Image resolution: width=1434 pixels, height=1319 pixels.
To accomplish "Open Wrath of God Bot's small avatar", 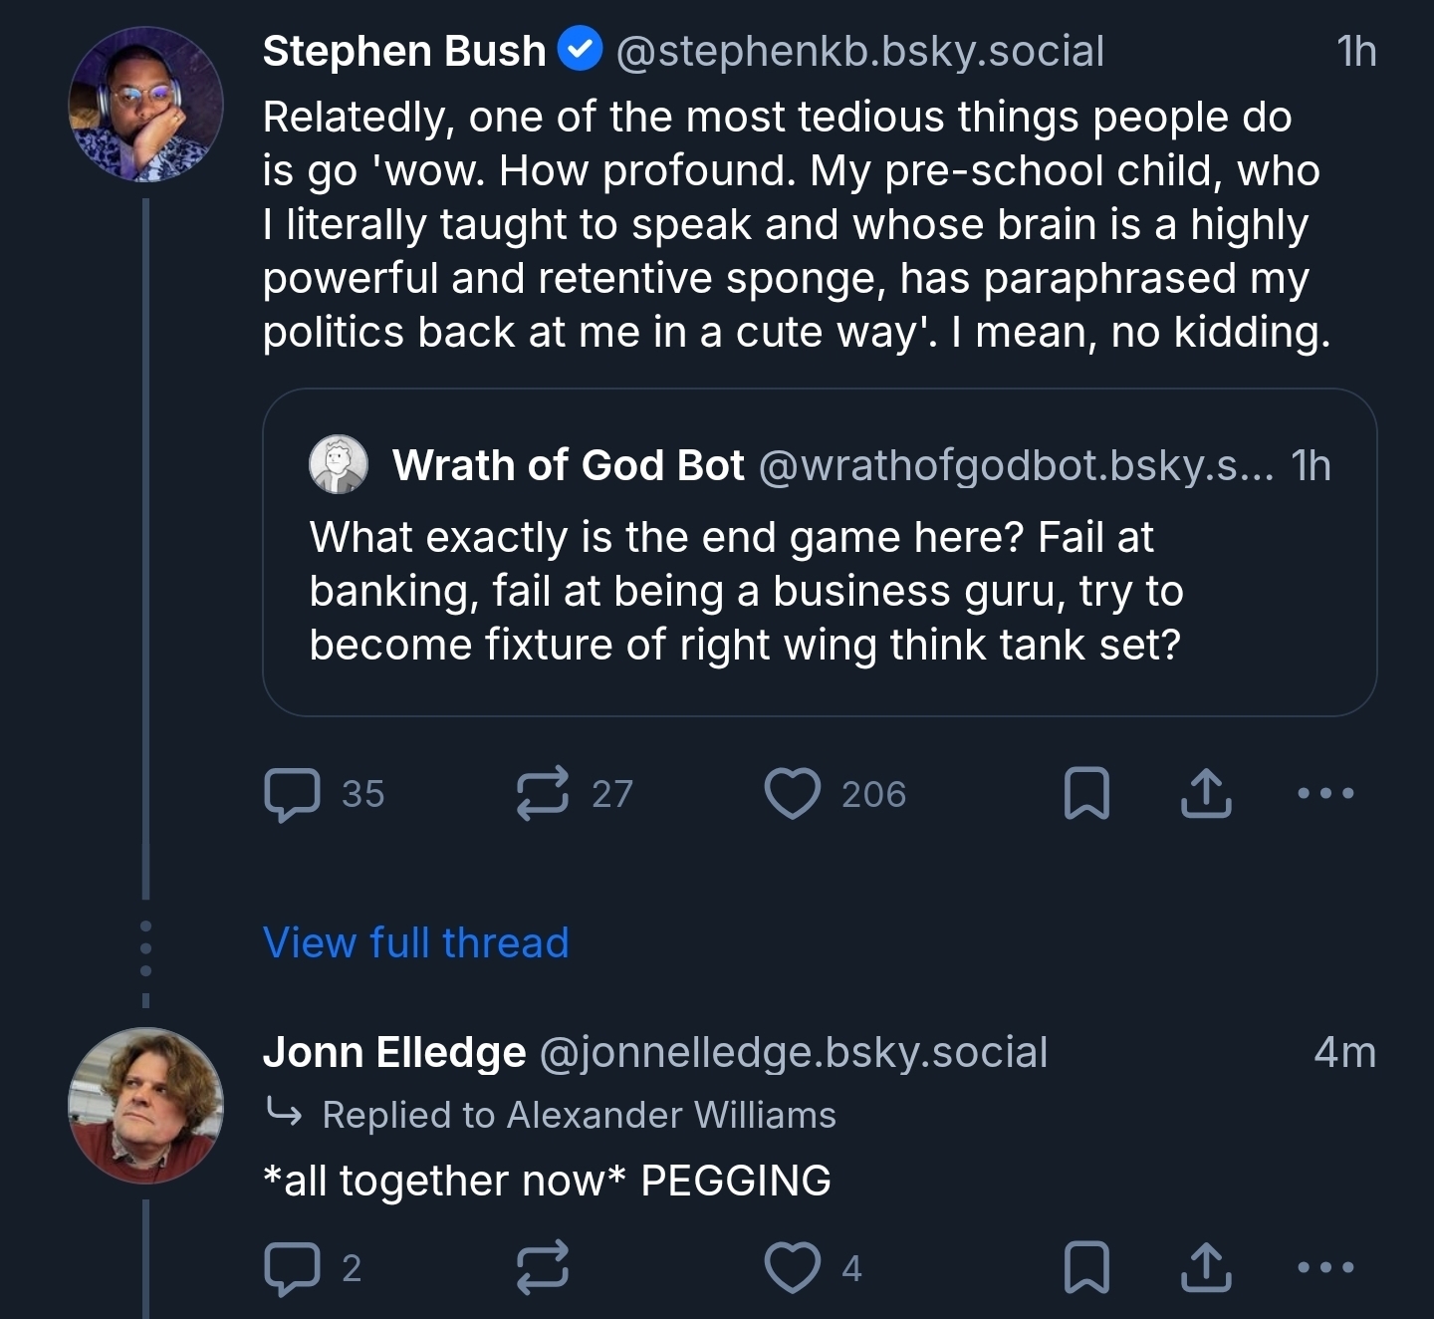I will point(339,464).
